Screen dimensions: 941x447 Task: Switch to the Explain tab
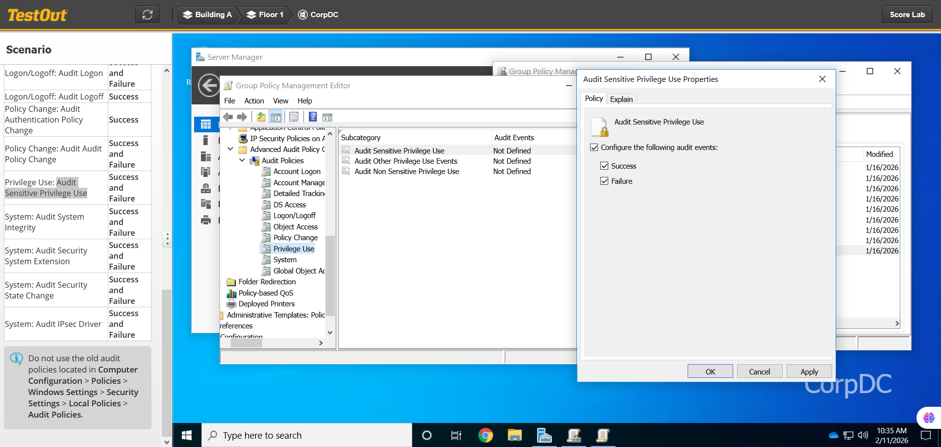coord(621,99)
